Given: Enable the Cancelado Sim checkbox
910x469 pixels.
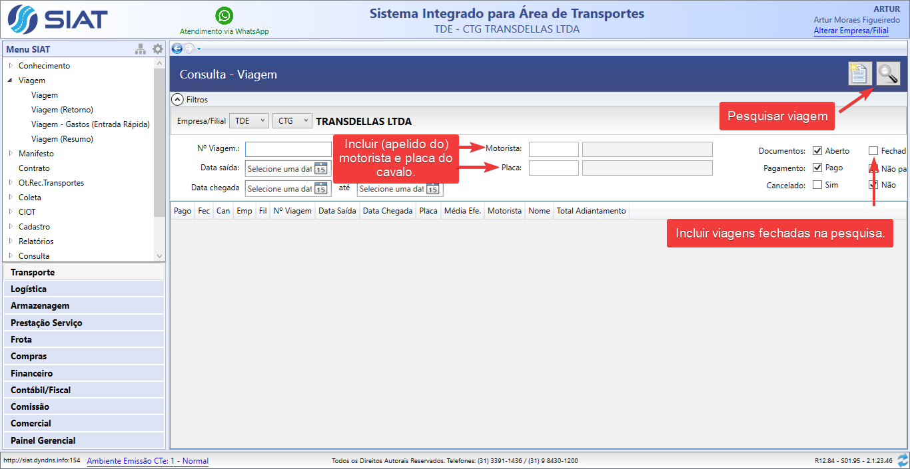Looking at the screenshot, I should pyautogui.click(x=817, y=185).
